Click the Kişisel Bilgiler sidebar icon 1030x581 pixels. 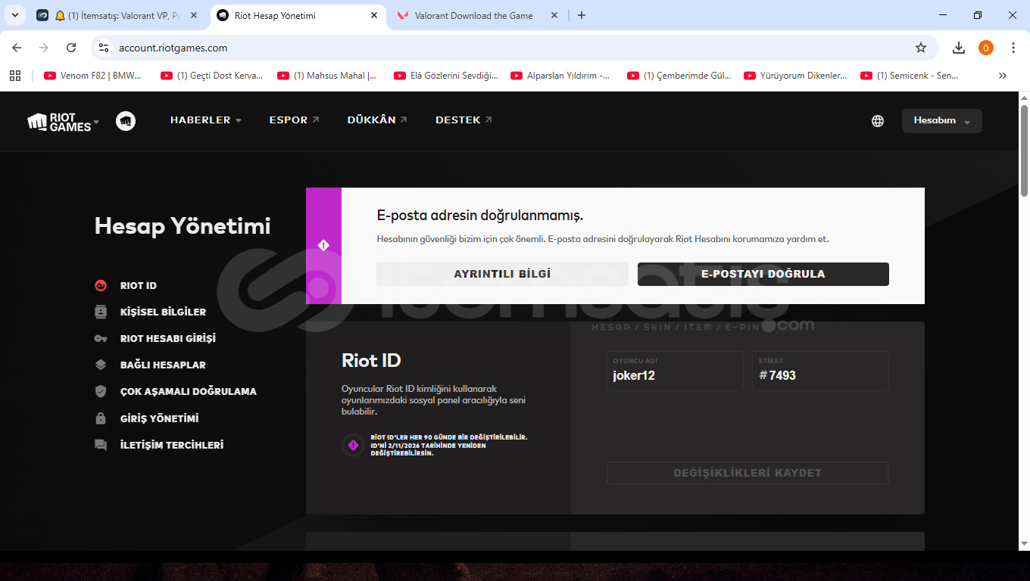point(101,312)
